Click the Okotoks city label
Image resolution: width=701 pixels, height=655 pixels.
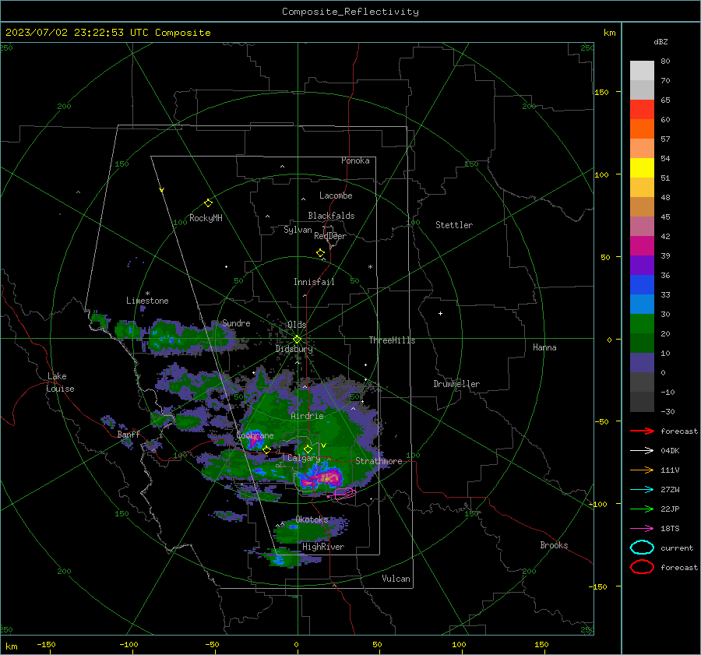pos(312,519)
